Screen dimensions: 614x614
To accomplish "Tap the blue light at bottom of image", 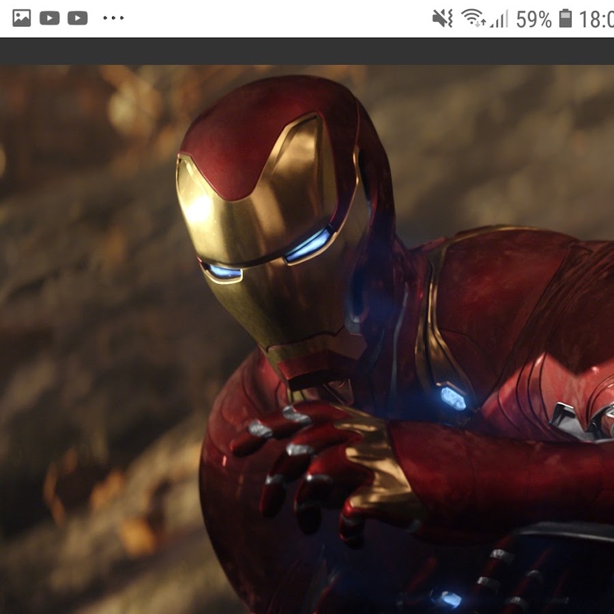I will click(450, 599).
